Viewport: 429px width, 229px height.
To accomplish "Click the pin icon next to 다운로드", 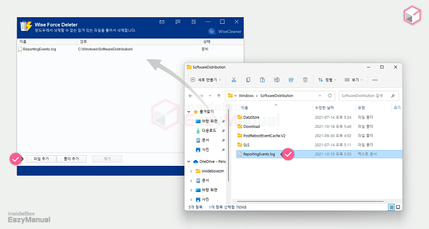I will (223, 131).
